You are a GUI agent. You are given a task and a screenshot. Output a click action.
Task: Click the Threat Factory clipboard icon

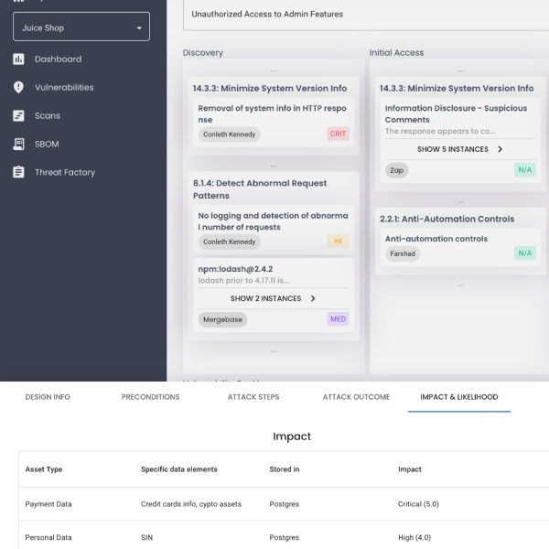point(18,173)
